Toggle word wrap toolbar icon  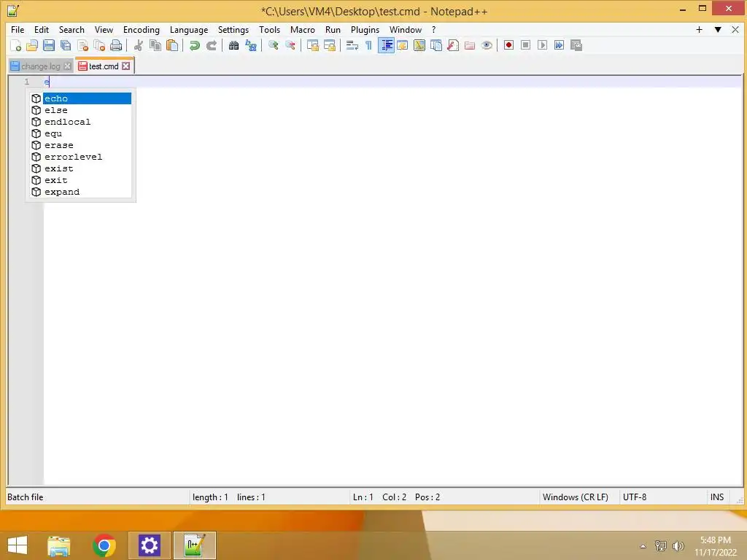(352, 45)
